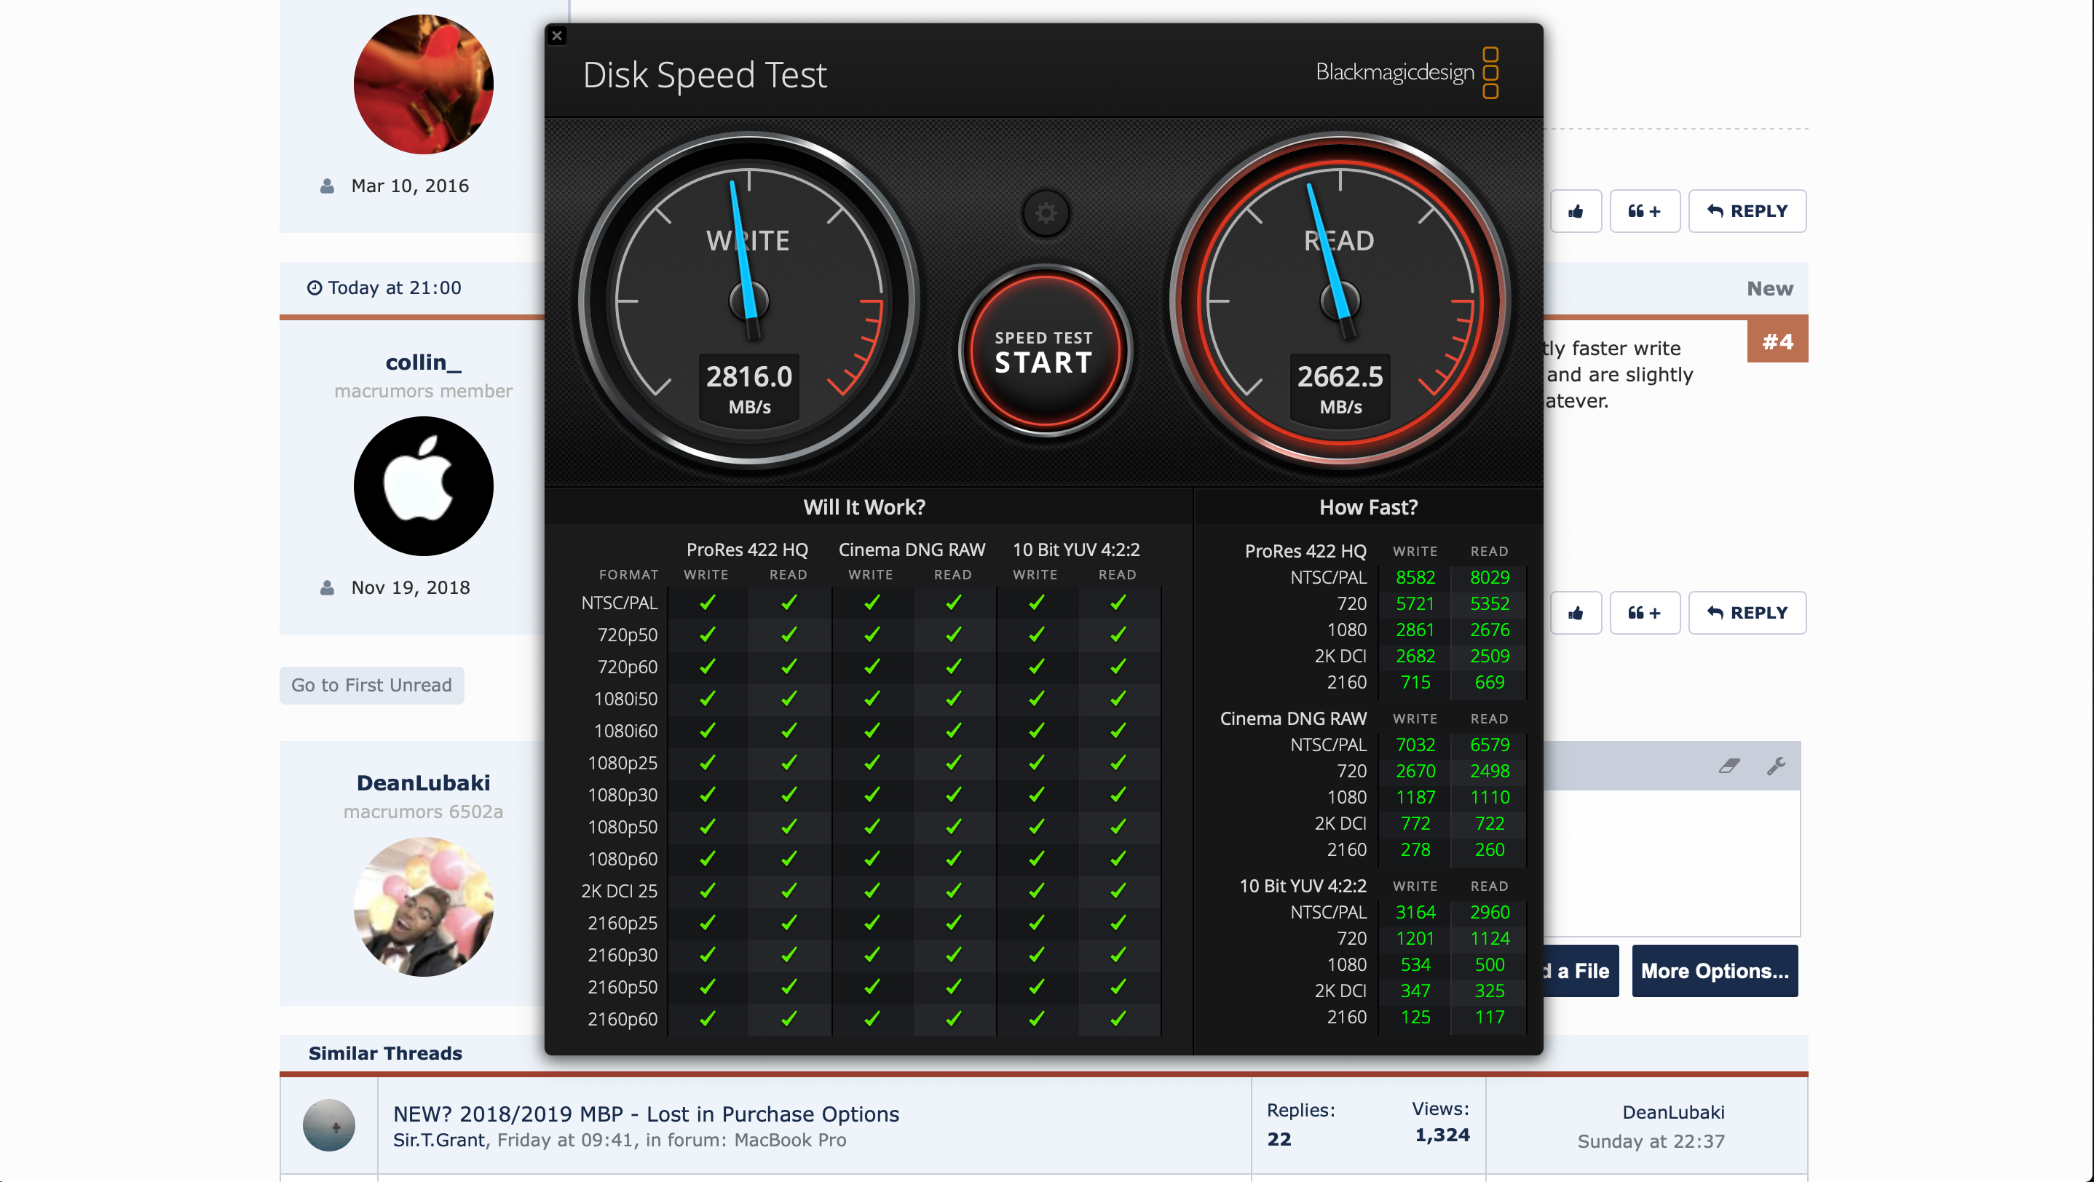Viewport: 2094px width, 1182px height.
Task: Open MacBook Pro forum link
Action: click(x=790, y=1140)
